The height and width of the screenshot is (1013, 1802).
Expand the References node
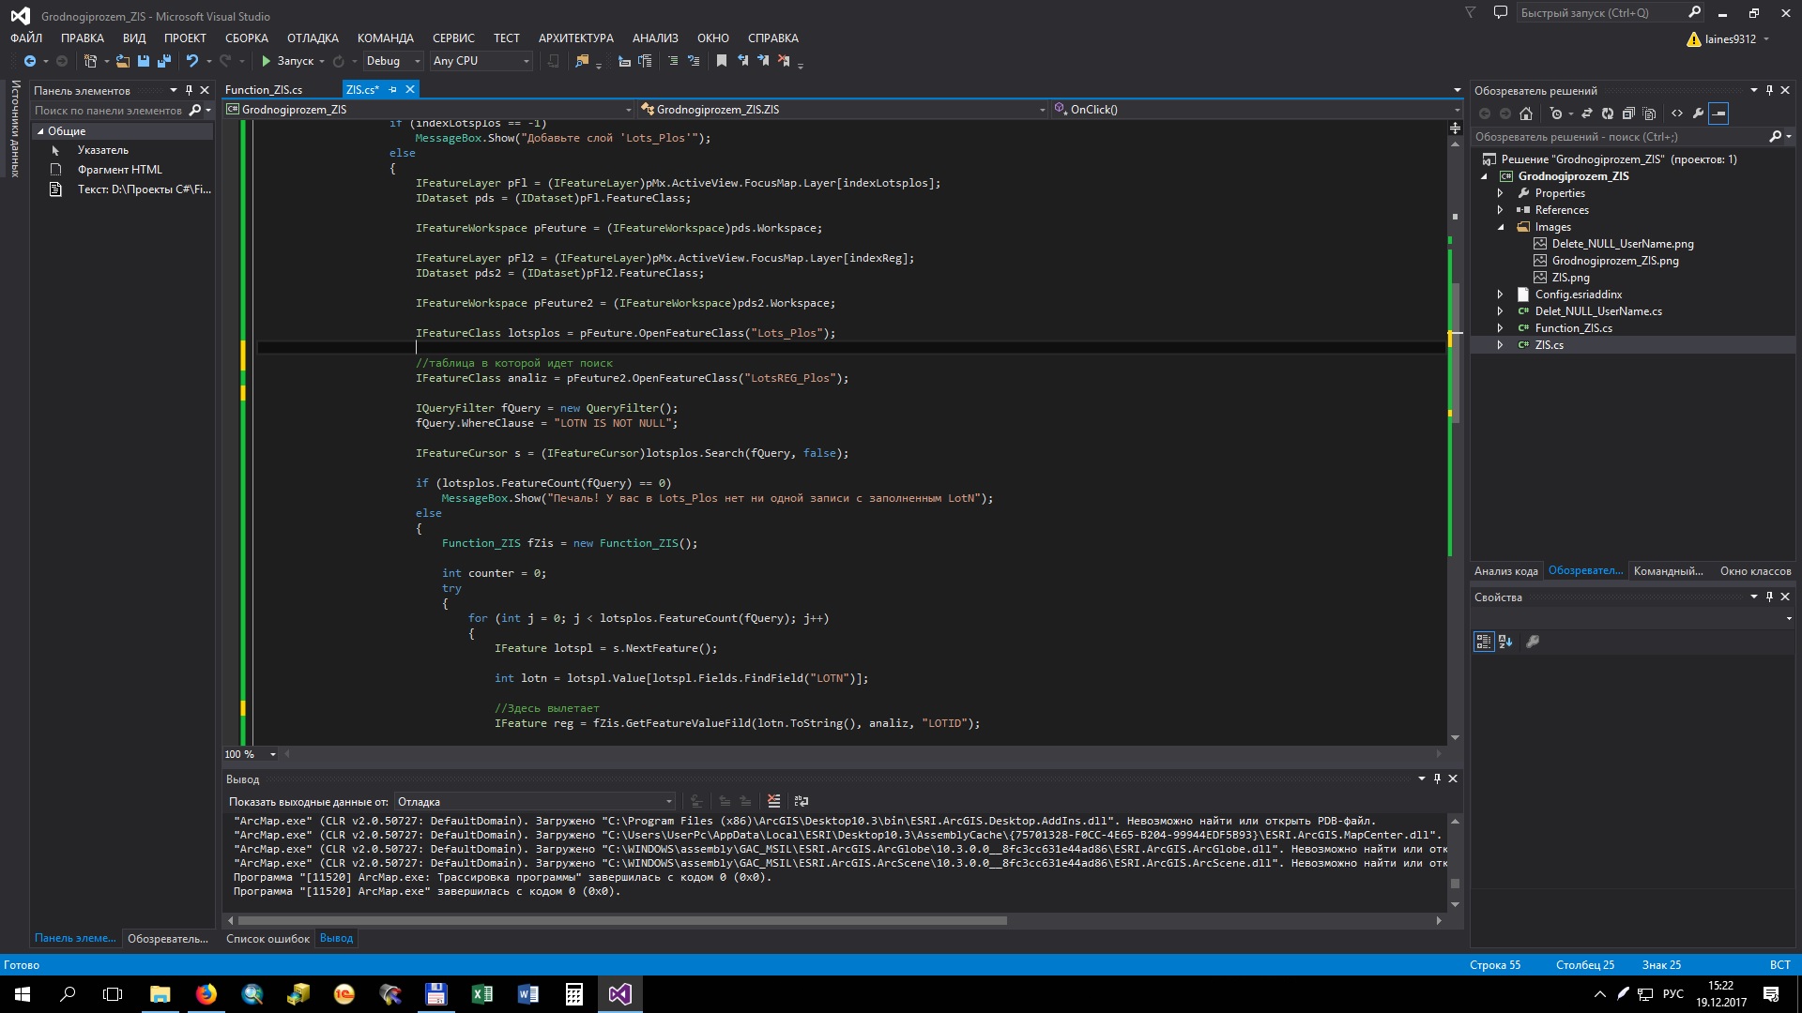click(1500, 210)
